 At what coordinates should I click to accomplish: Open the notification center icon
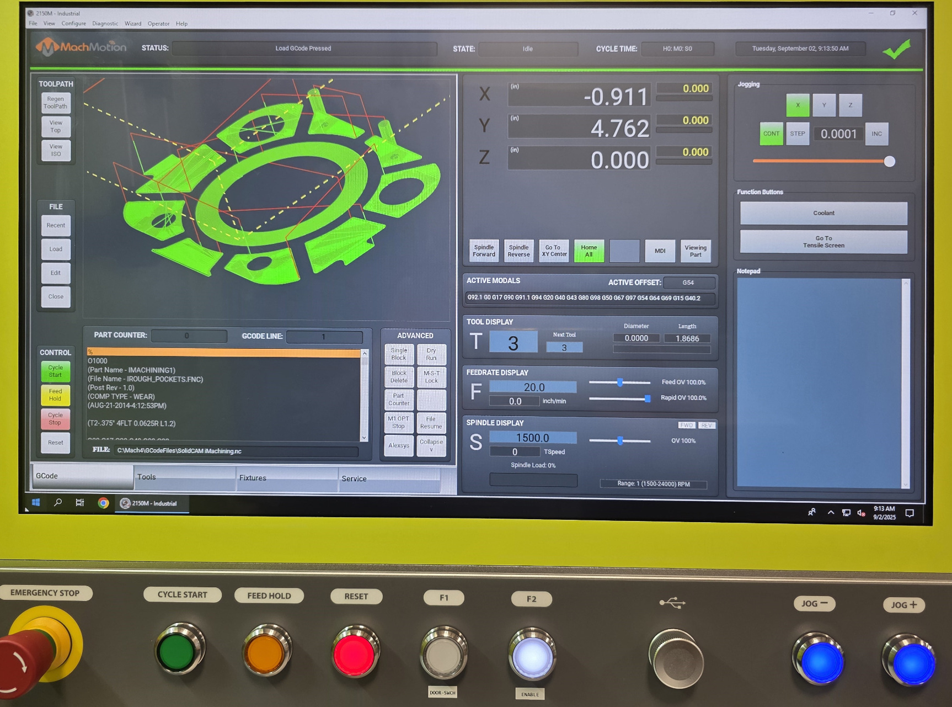910,513
